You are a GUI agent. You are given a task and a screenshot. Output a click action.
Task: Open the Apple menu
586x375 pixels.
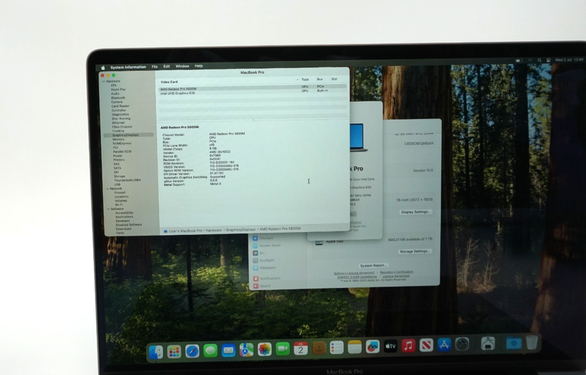[103, 67]
